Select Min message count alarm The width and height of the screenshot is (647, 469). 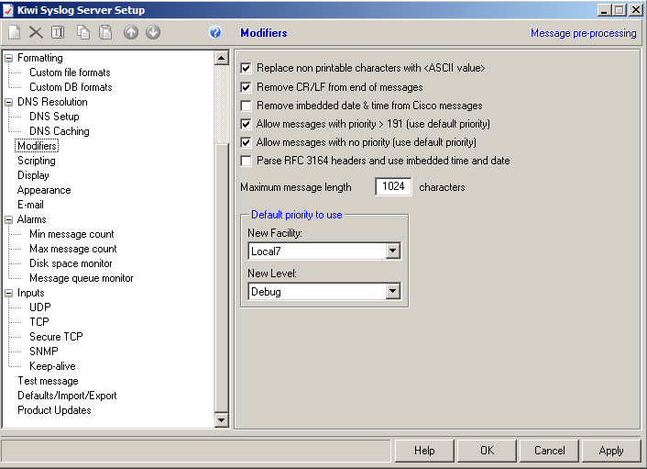tap(71, 234)
